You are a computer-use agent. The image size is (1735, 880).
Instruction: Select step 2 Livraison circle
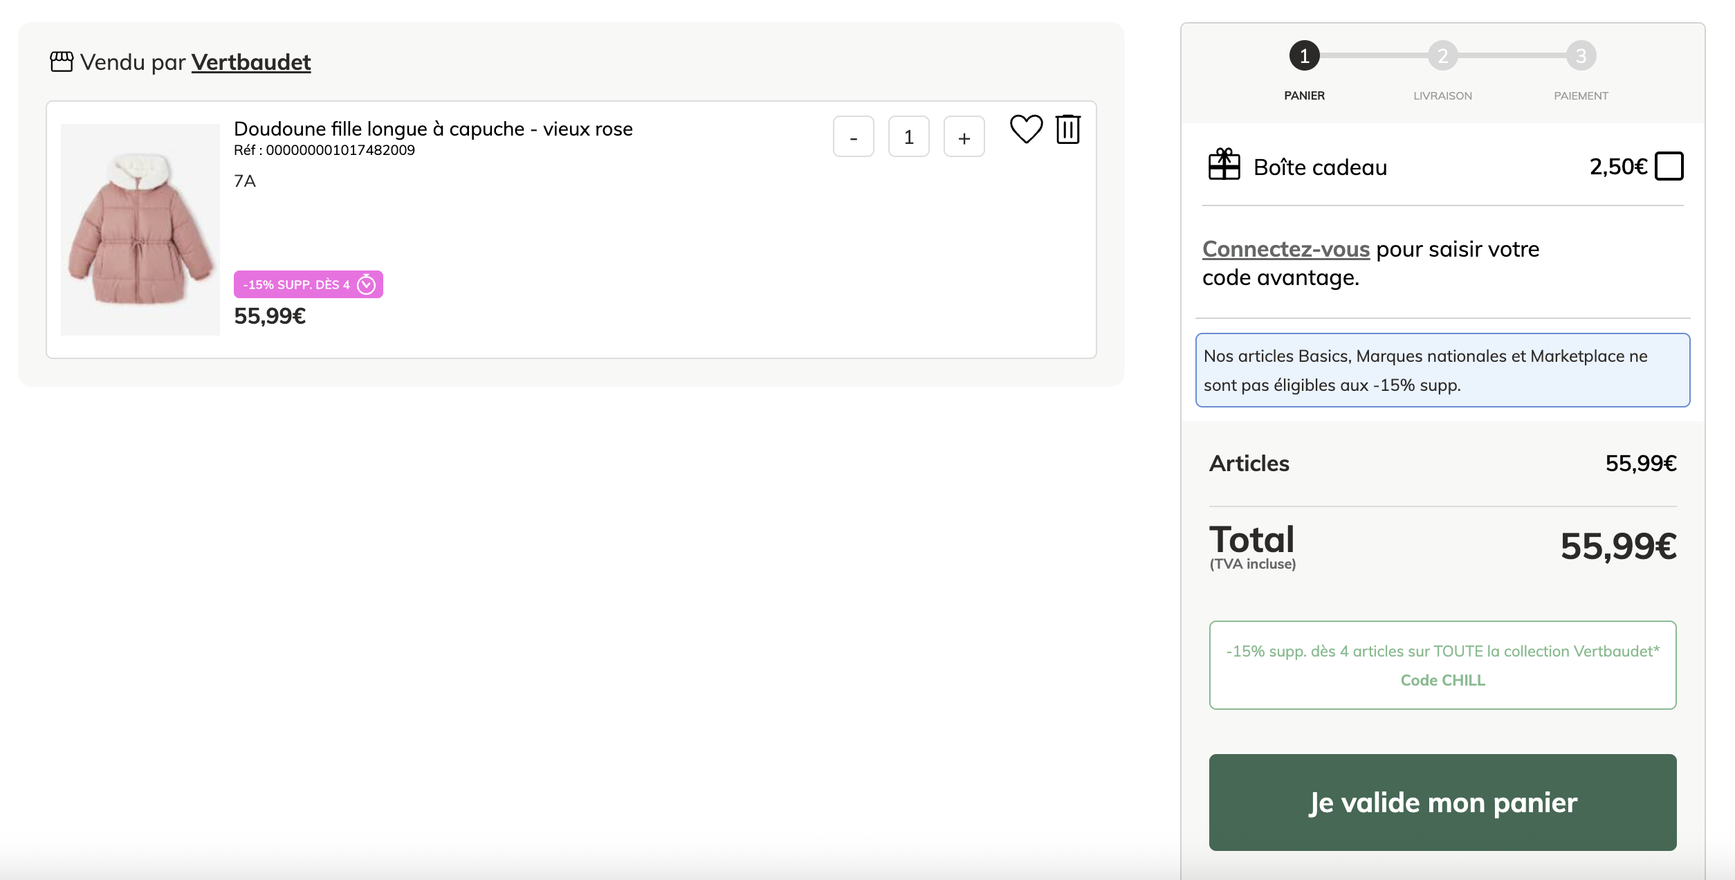click(x=1442, y=55)
